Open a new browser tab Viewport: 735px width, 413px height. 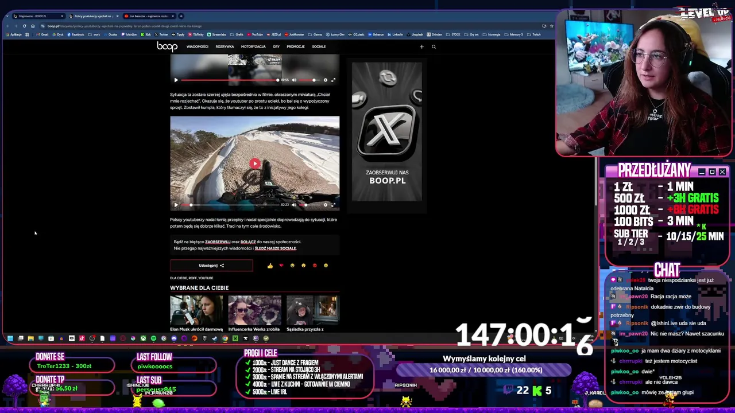pos(181,16)
